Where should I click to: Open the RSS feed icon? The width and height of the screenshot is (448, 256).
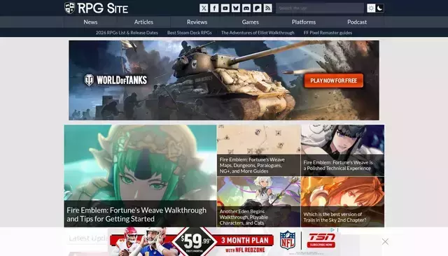coord(267,8)
